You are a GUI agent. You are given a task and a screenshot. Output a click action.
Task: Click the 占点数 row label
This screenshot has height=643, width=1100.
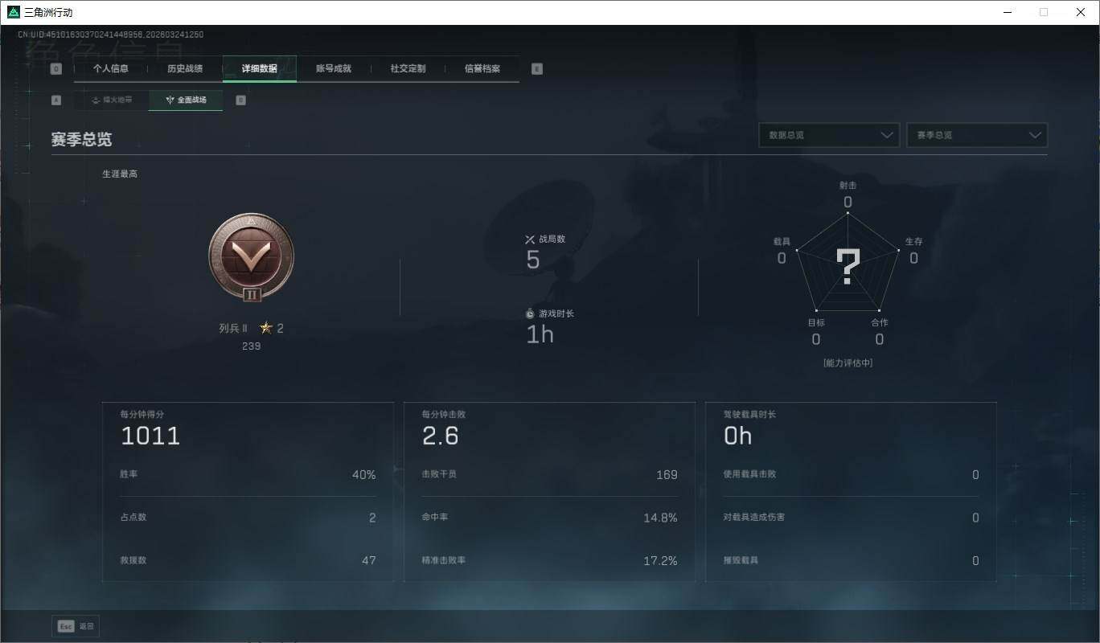pyautogui.click(x=133, y=518)
